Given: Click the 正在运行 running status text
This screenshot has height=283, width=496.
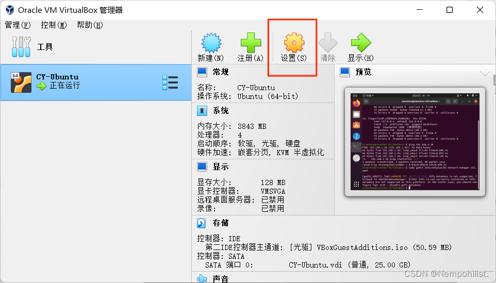Looking at the screenshot, I should tap(65, 86).
